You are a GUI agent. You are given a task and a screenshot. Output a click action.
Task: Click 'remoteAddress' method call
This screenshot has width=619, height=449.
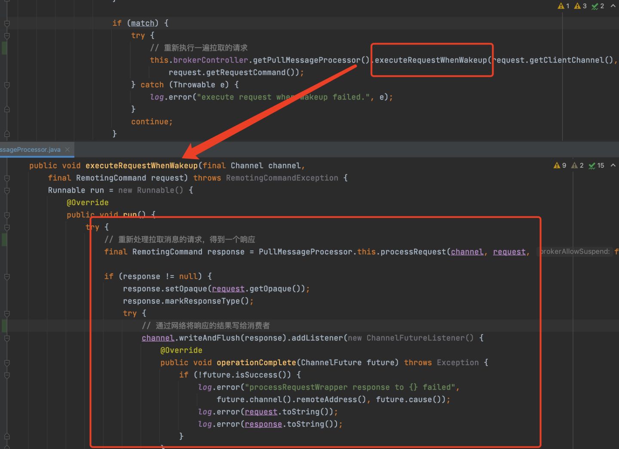pyautogui.click(x=327, y=400)
